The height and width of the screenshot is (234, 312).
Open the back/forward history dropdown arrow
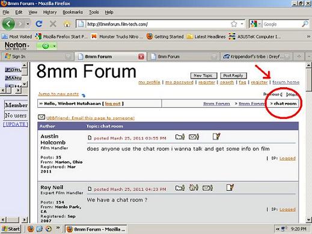[28, 24]
